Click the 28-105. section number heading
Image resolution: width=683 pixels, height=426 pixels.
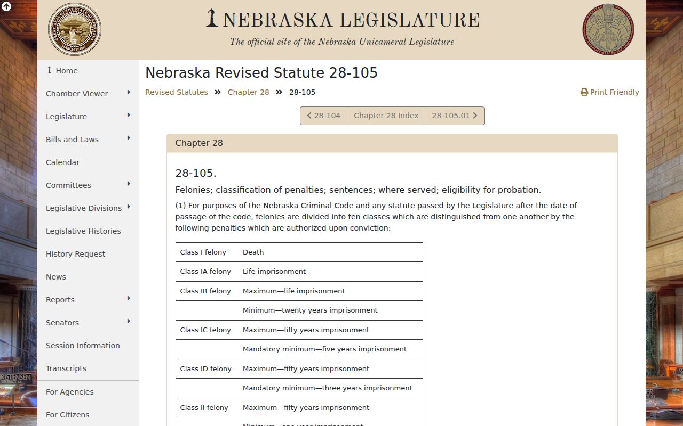[x=196, y=174]
